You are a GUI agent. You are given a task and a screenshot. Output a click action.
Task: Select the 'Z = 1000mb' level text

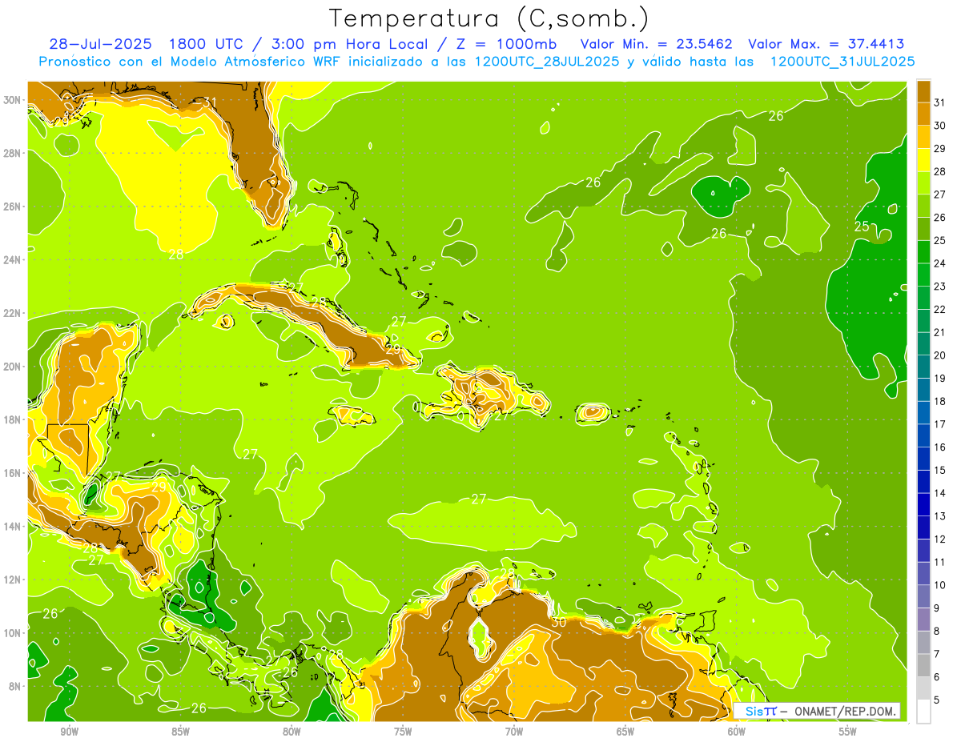505,44
